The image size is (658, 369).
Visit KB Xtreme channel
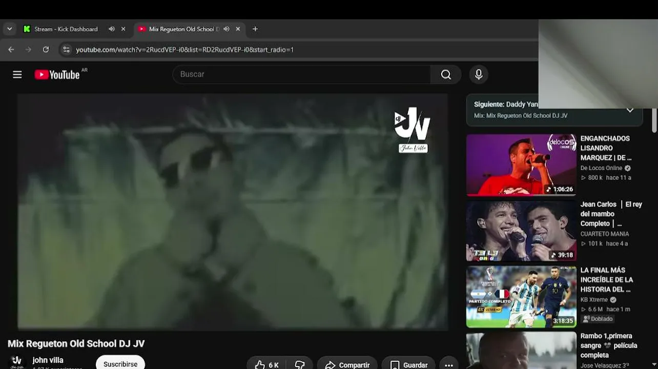[594, 300]
